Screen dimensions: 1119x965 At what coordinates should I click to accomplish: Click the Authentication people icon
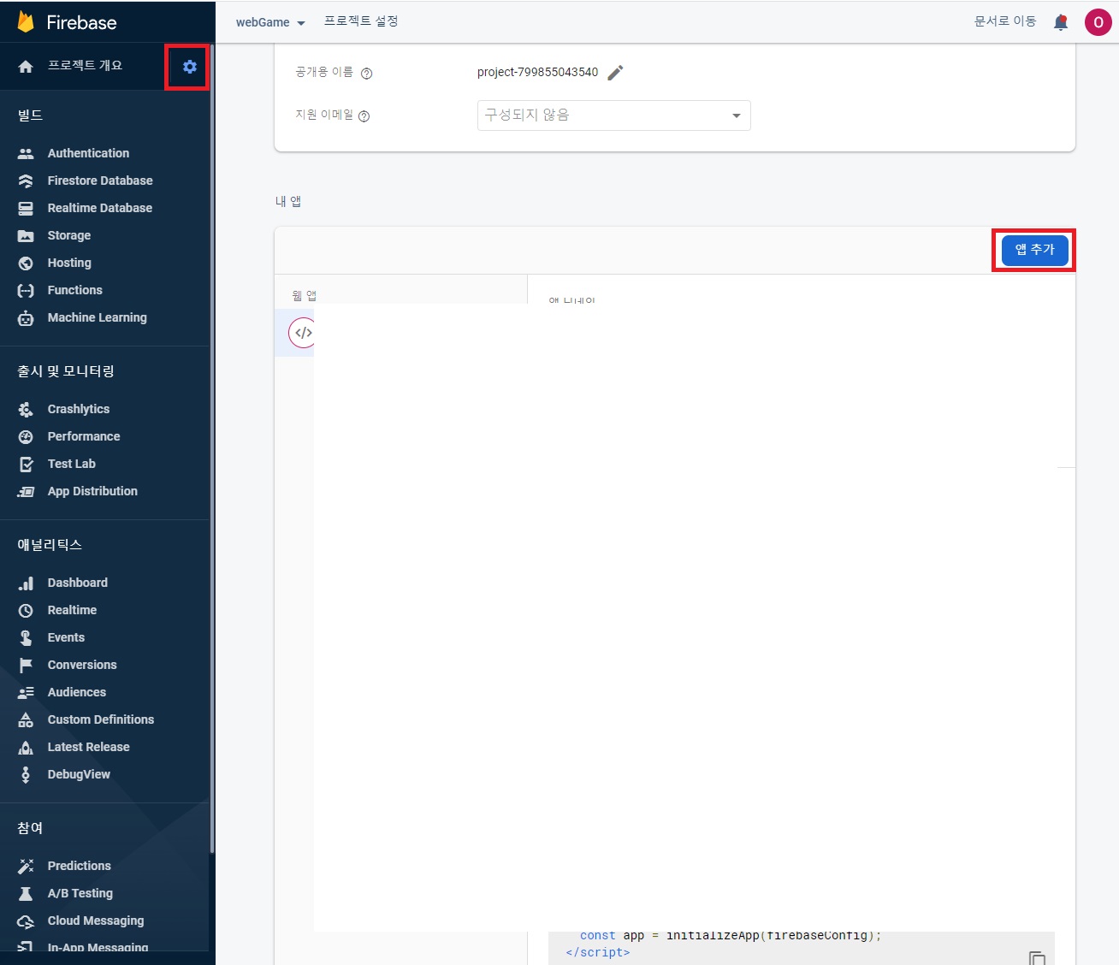pos(26,153)
